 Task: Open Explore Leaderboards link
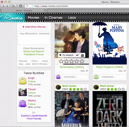[34, 116]
